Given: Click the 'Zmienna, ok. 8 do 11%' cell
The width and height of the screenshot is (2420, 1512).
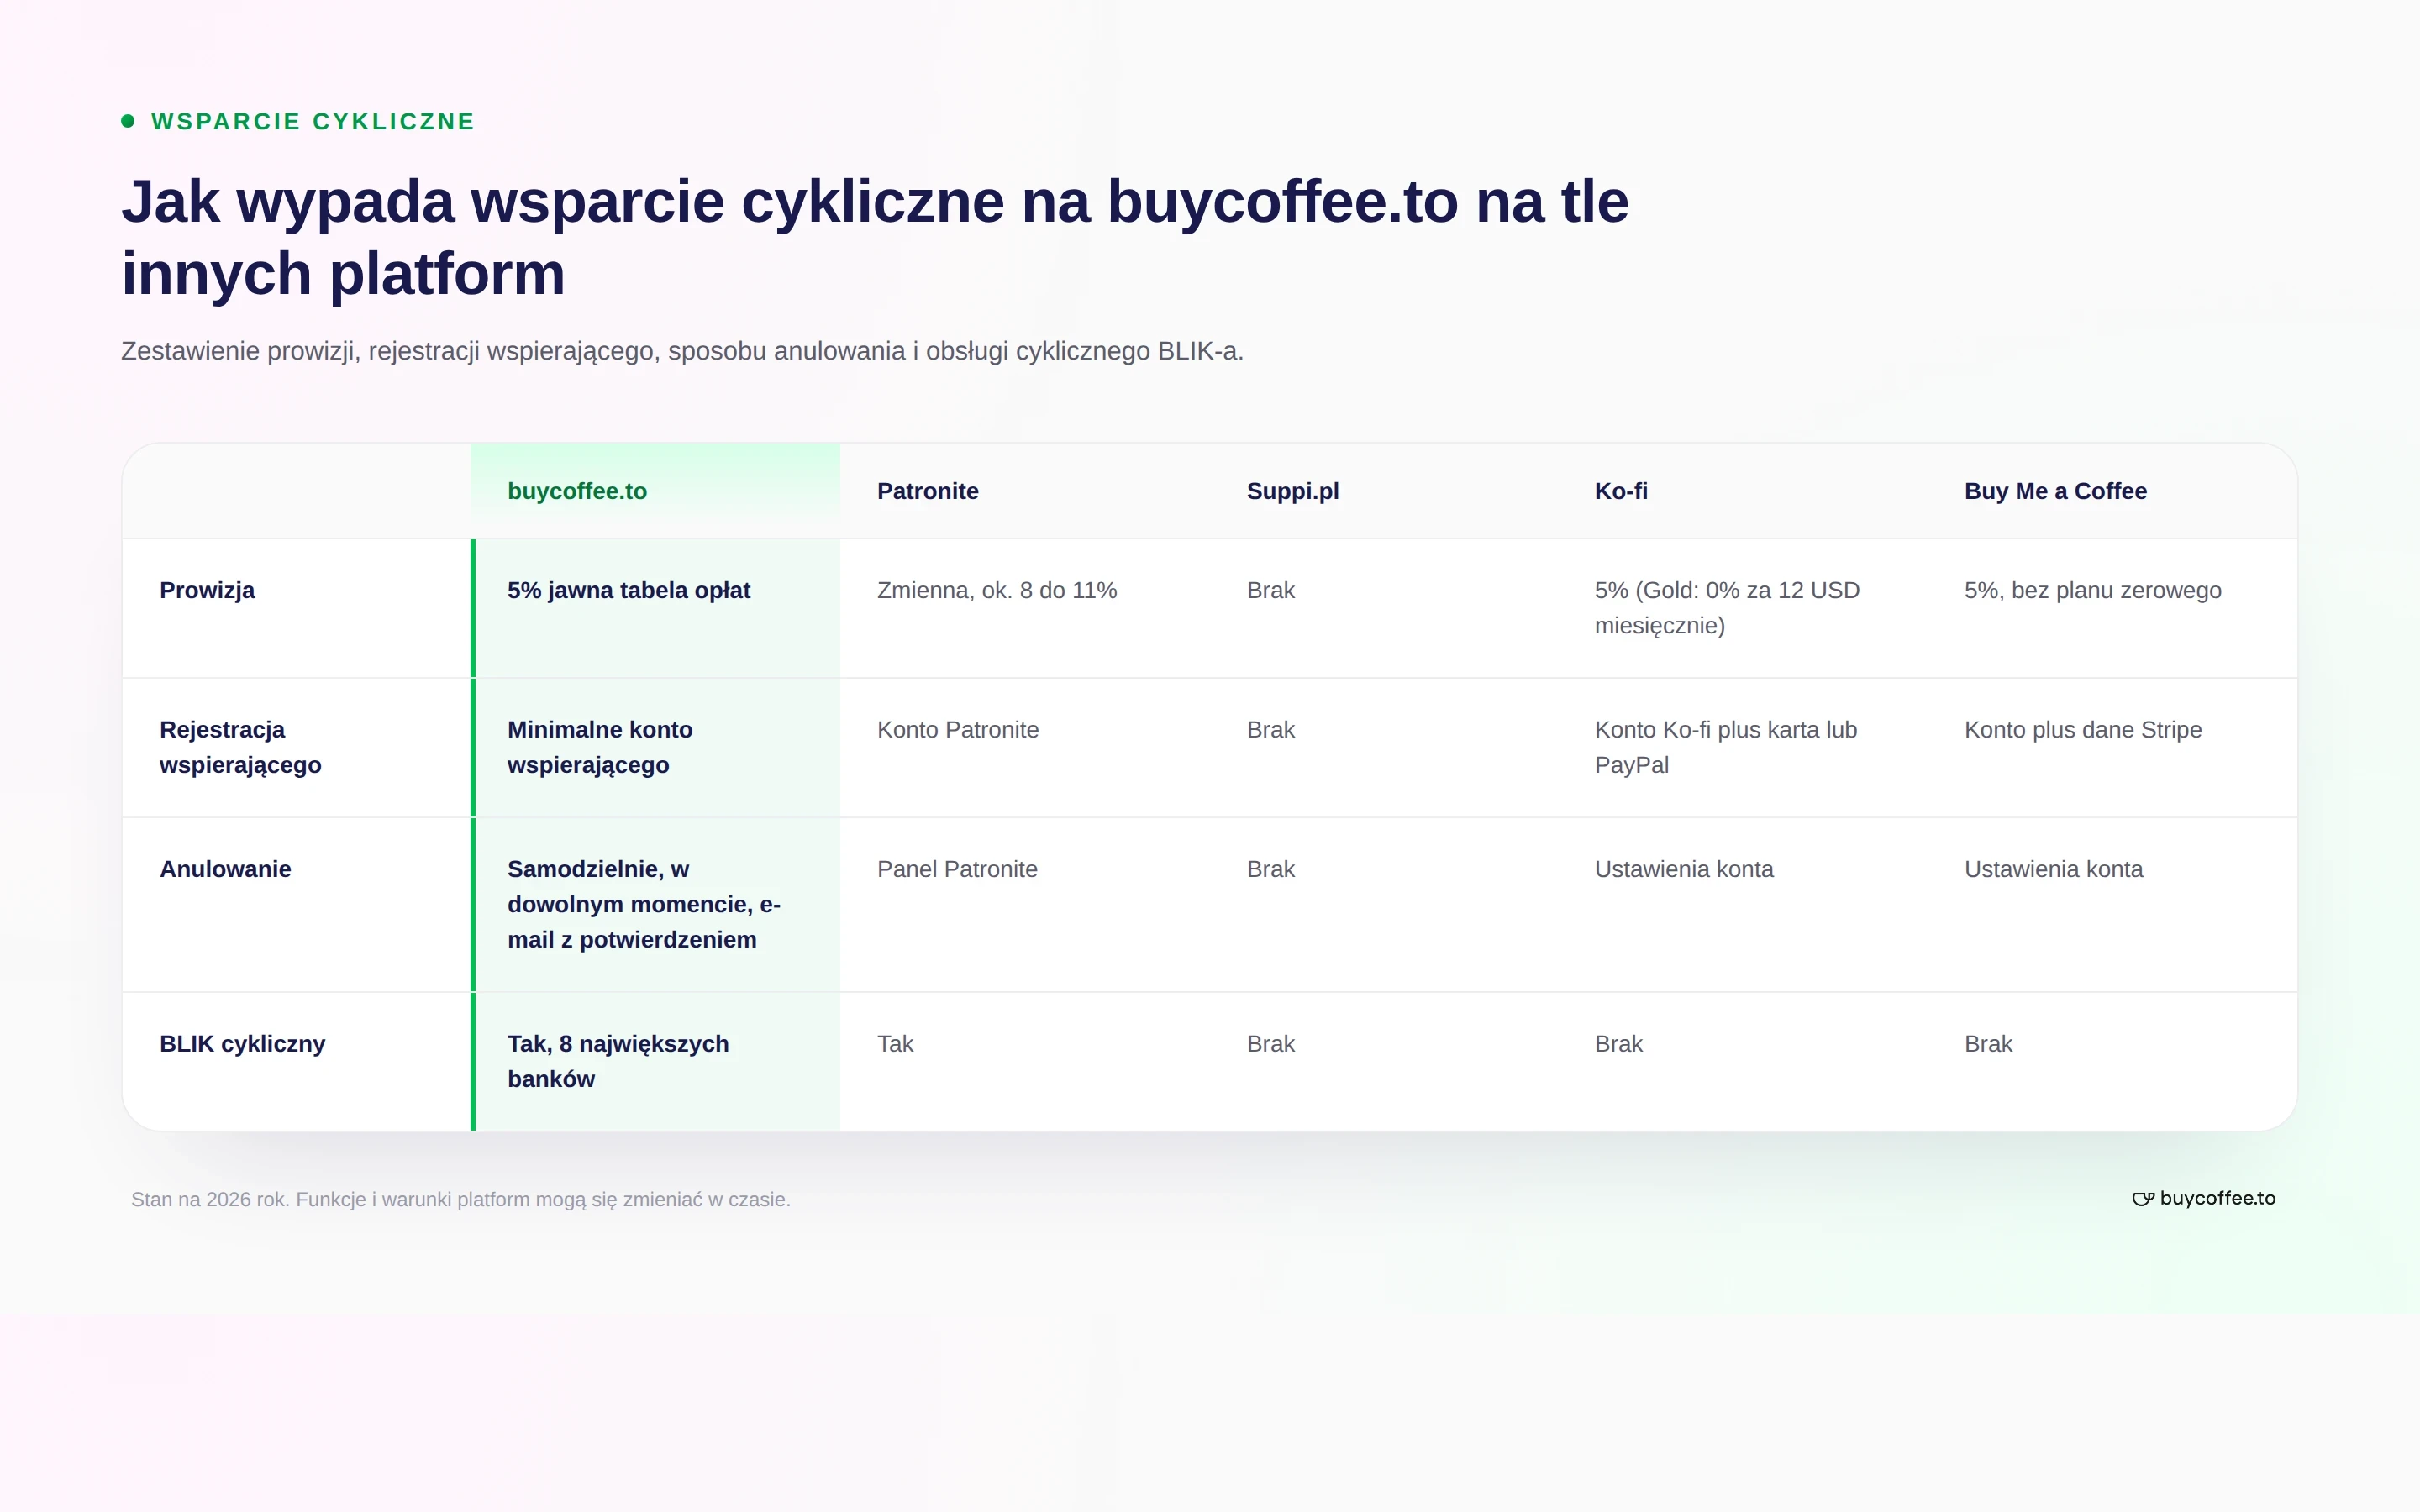Looking at the screenshot, I should click(x=997, y=590).
